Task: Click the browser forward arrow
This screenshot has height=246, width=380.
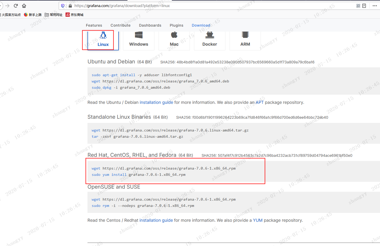Action: pyautogui.click(x=7, y=6)
